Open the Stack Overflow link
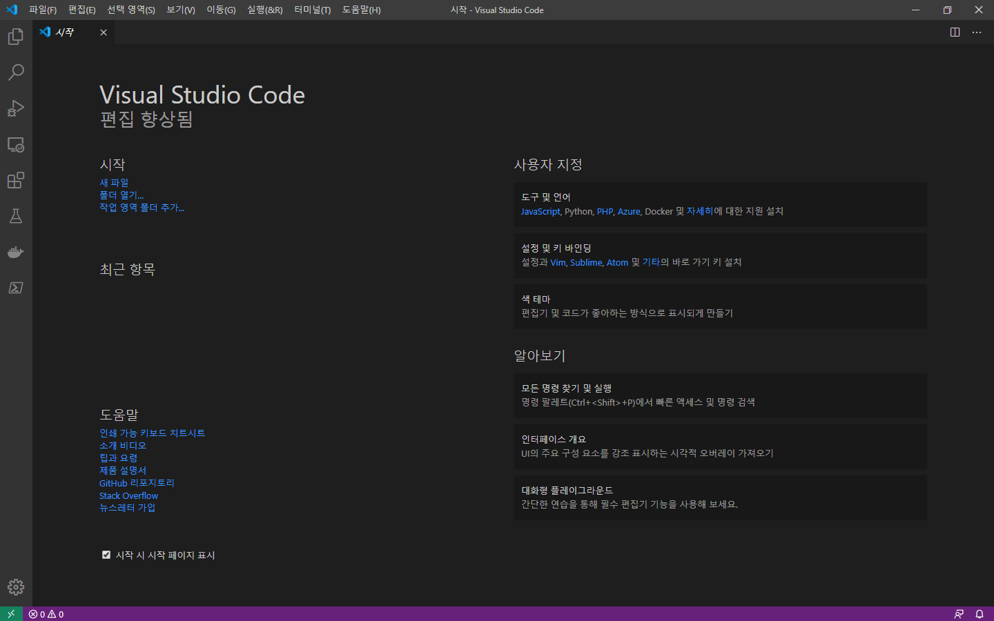 click(x=128, y=495)
